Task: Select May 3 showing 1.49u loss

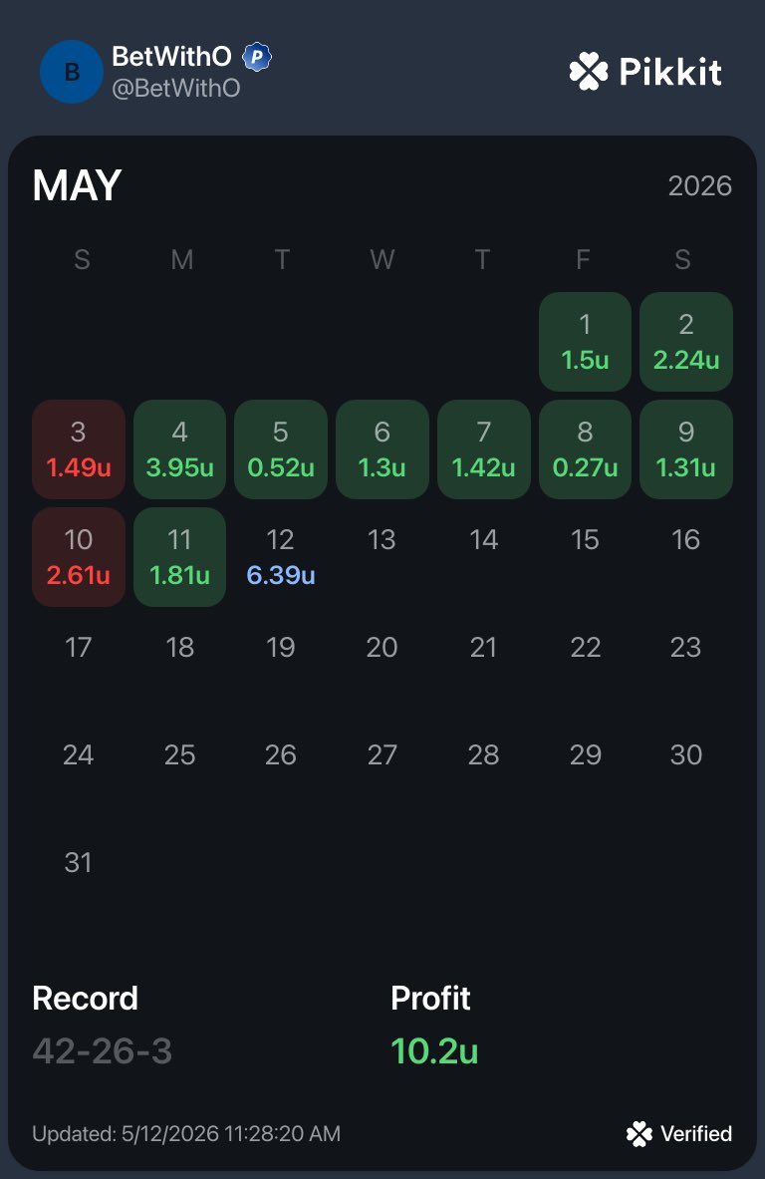Action: [x=78, y=448]
